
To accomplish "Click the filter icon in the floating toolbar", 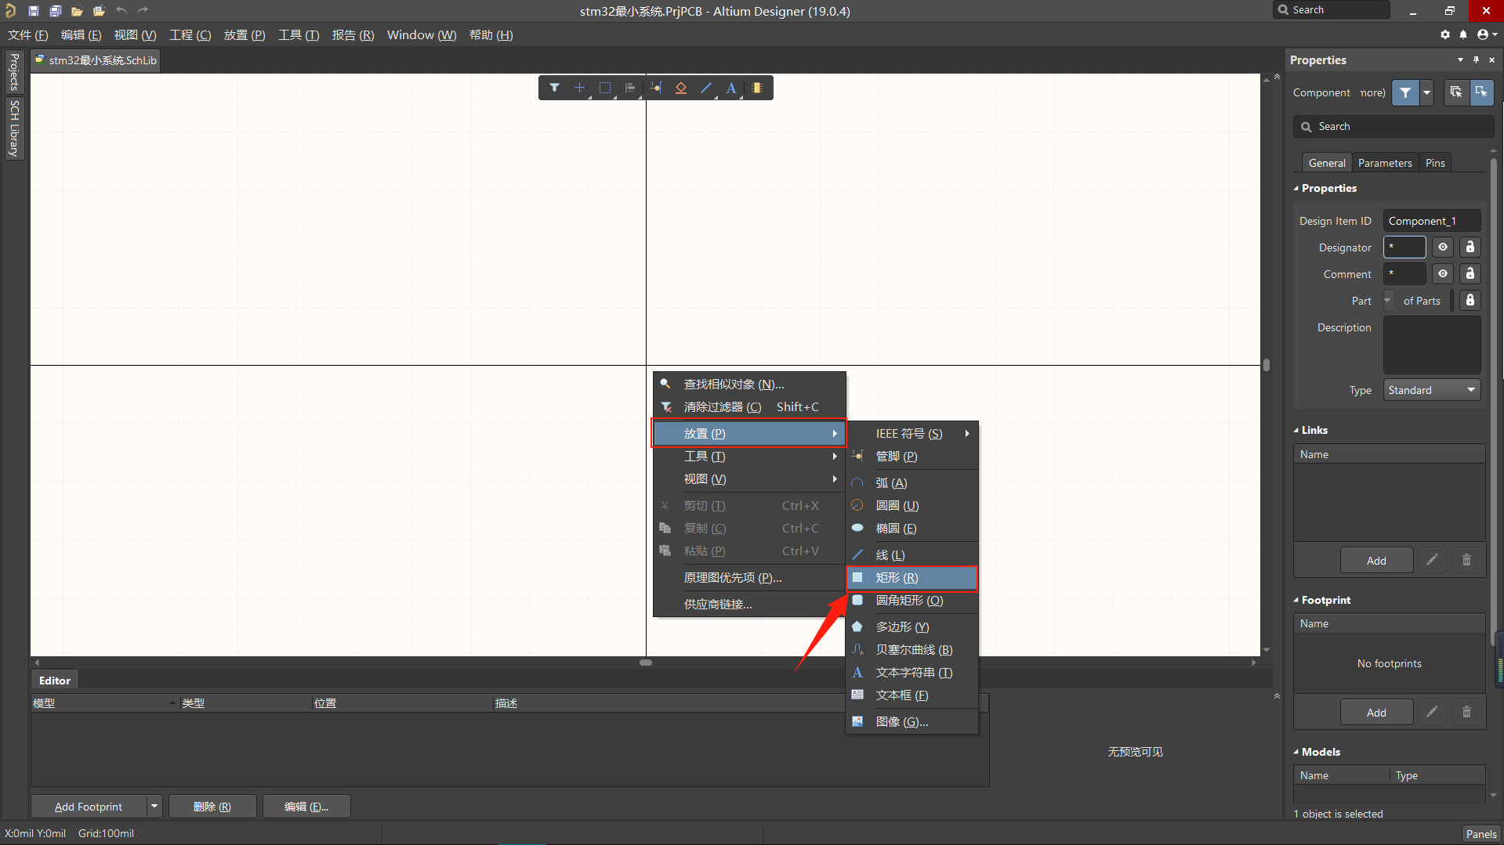I will pyautogui.click(x=554, y=88).
